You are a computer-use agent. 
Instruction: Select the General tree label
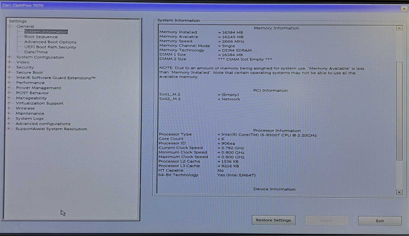tap(25, 27)
